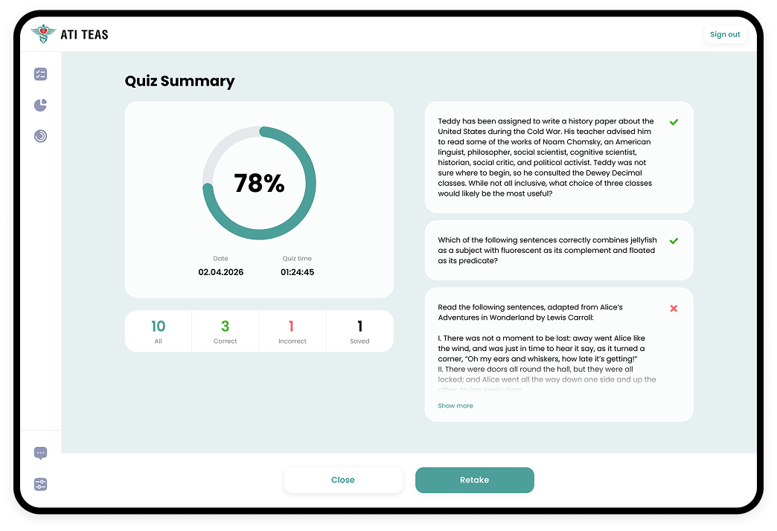Click the 78% score progress ring

259,183
